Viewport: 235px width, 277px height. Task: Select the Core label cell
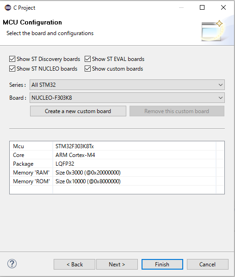coord(31,155)
